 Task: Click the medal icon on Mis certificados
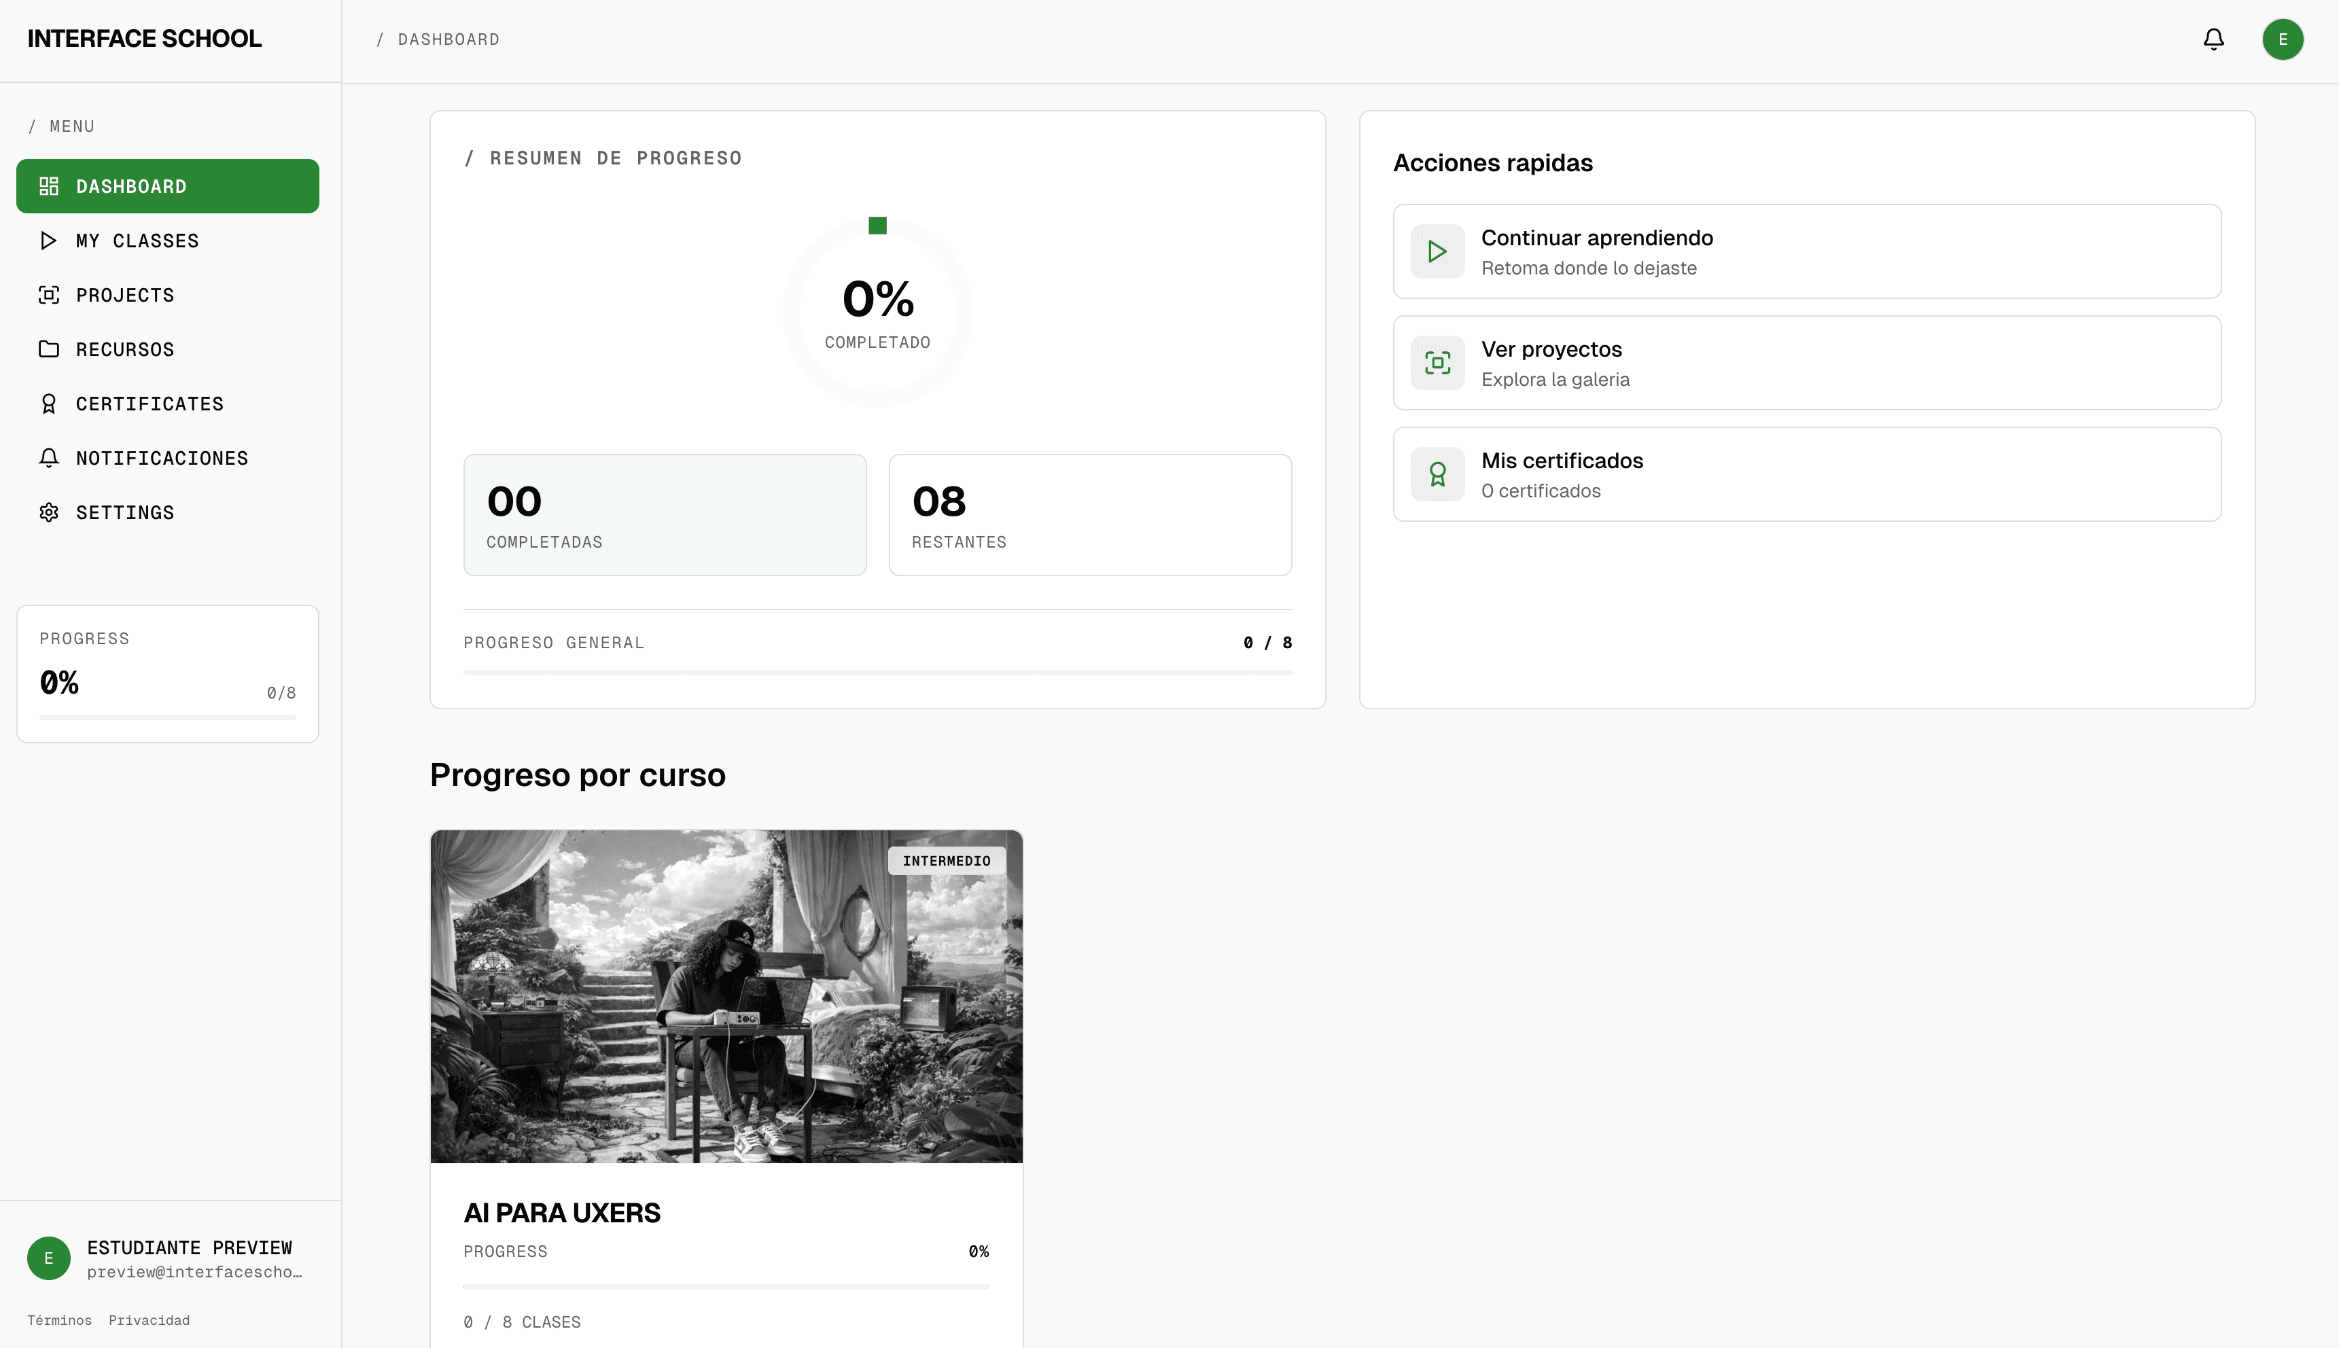click(1437, 473)
